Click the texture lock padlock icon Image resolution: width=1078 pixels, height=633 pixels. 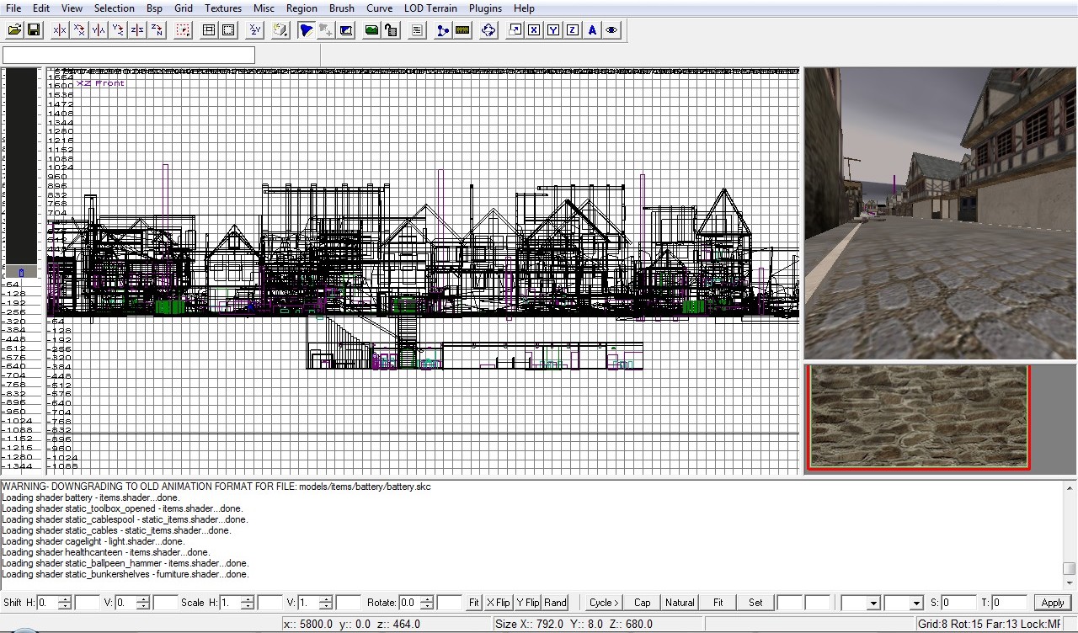[391, 30]
